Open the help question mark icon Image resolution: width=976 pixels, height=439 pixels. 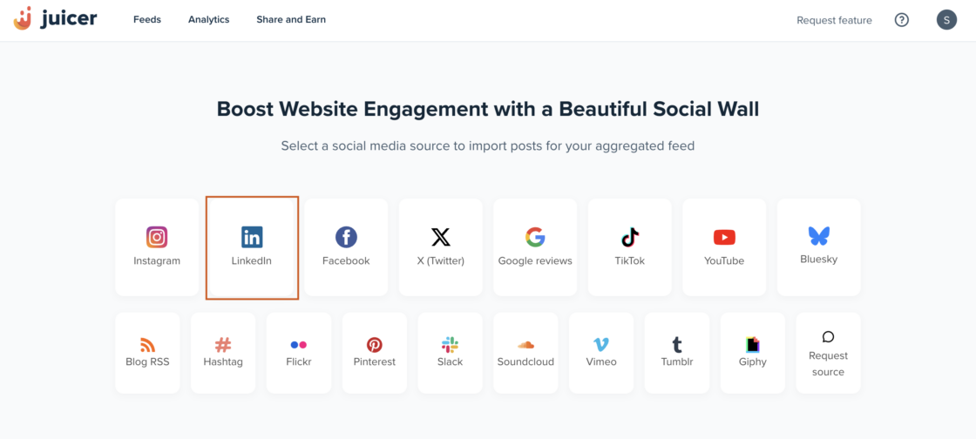pyautogui.click(x=902, y=20)
